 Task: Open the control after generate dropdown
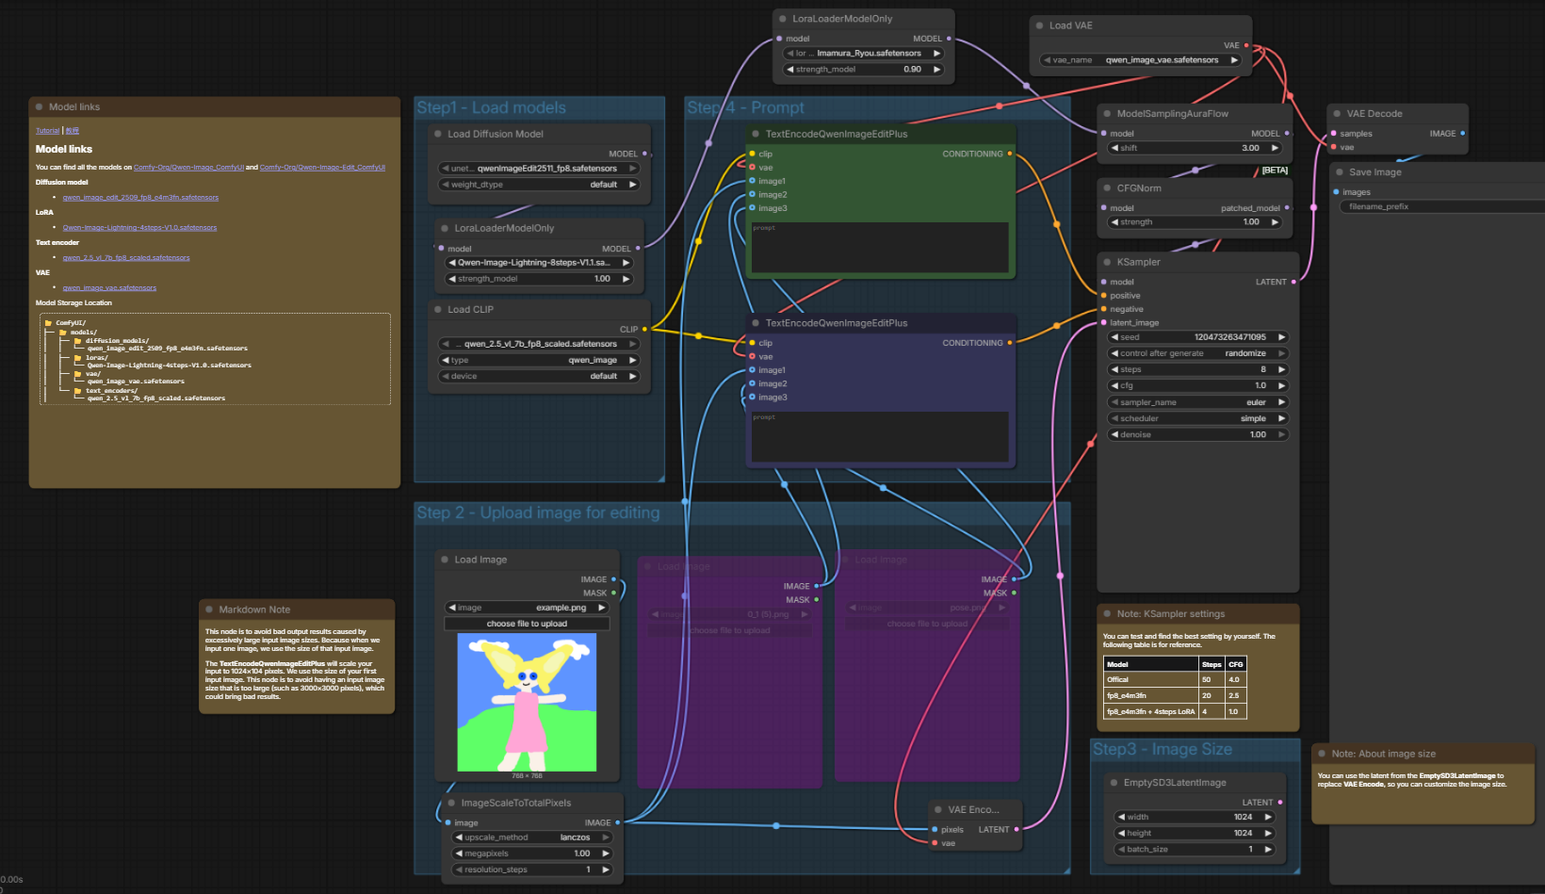1199,353
